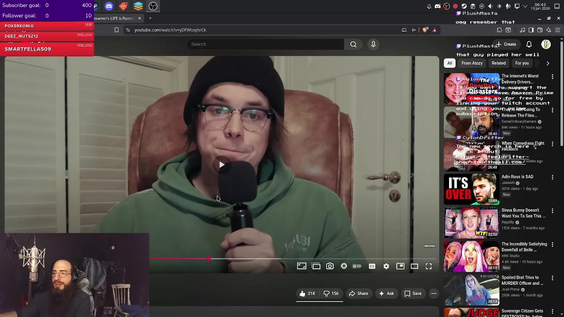Open browser music-note media control icon
Viewport: 564px width, 317px height.
(x=522, y=30)
